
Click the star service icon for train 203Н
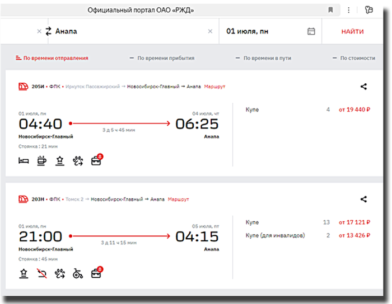pos(24,274)
